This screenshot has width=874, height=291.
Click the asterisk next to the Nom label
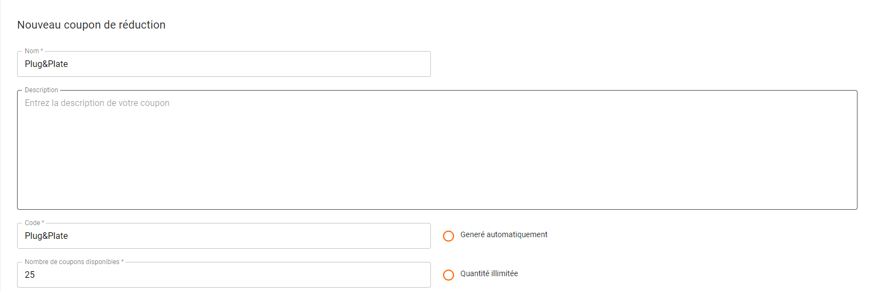pyautogui.click(x=42, y=51)
